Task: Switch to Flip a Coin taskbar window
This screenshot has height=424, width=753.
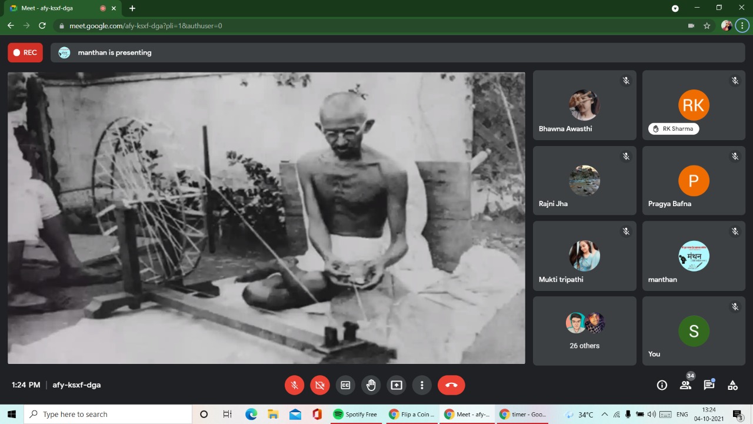Action: pos(411,414)
